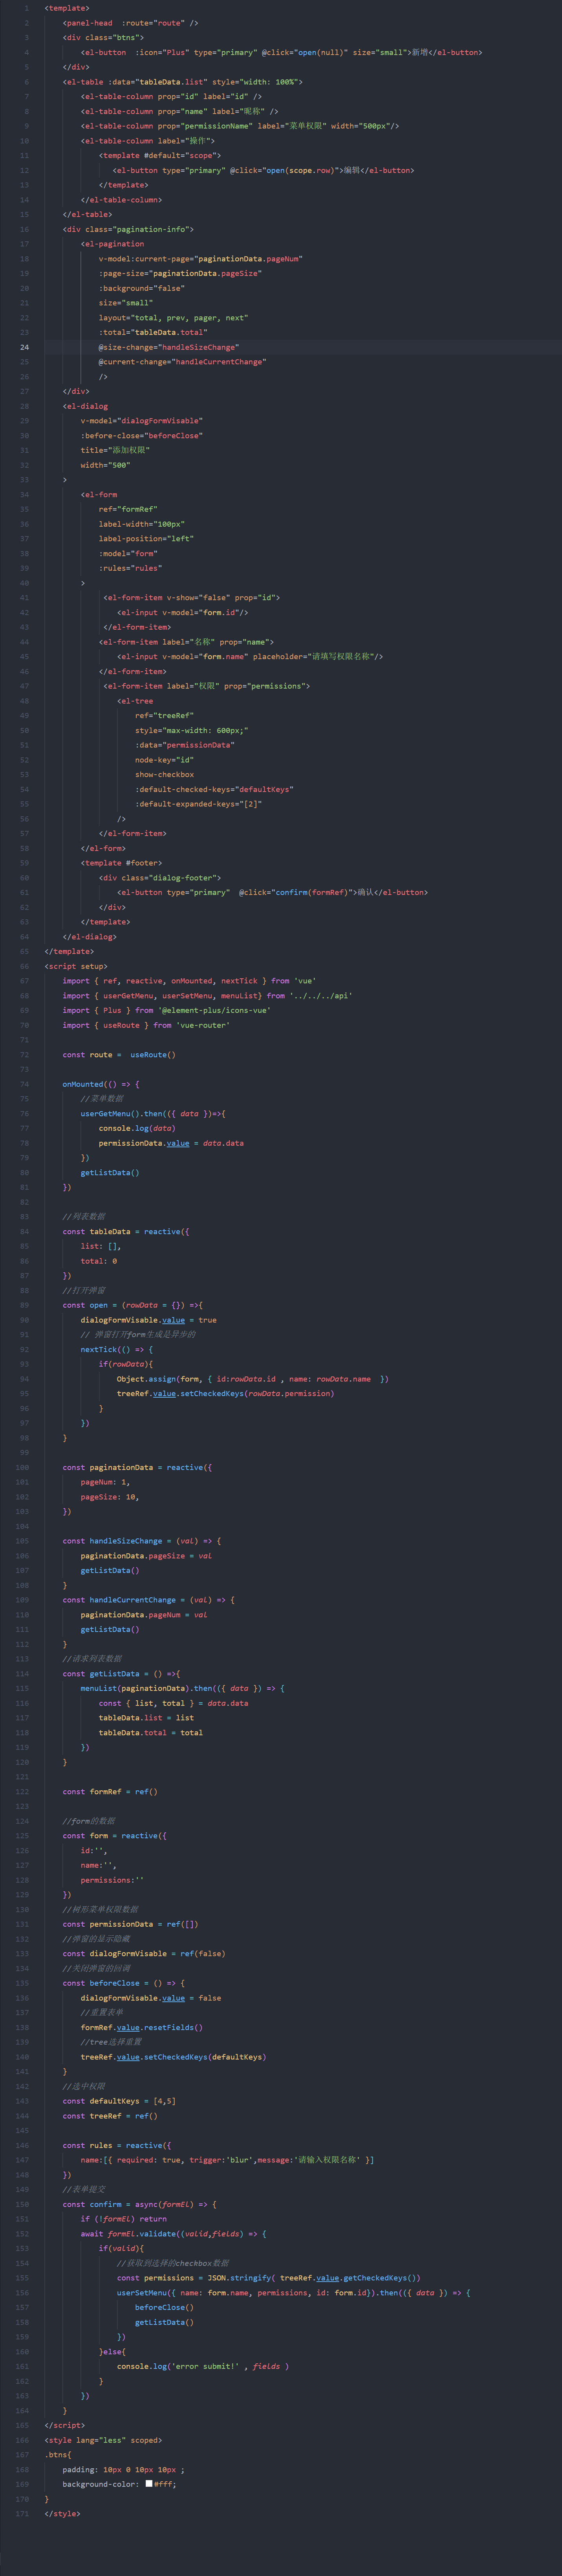The width and height of the screenshot is (562, 2576).
Task: Click "const rules = reactive({" line
Action: [117, 2145]
